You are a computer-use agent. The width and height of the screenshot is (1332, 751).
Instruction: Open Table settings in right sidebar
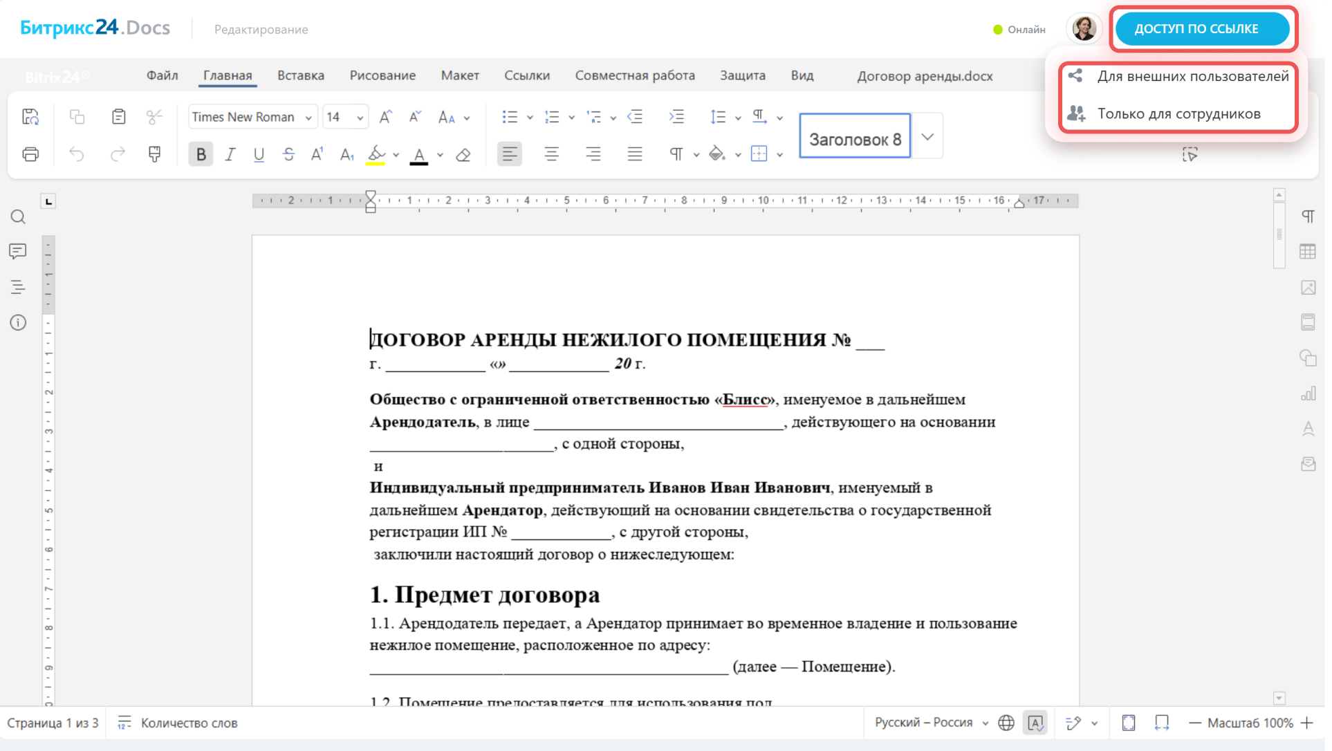click(1307, 252)
